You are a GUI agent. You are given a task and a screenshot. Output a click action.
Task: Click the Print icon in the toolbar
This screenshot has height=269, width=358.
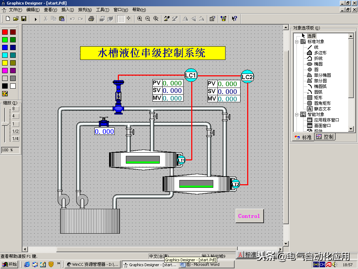coord(91,19)
